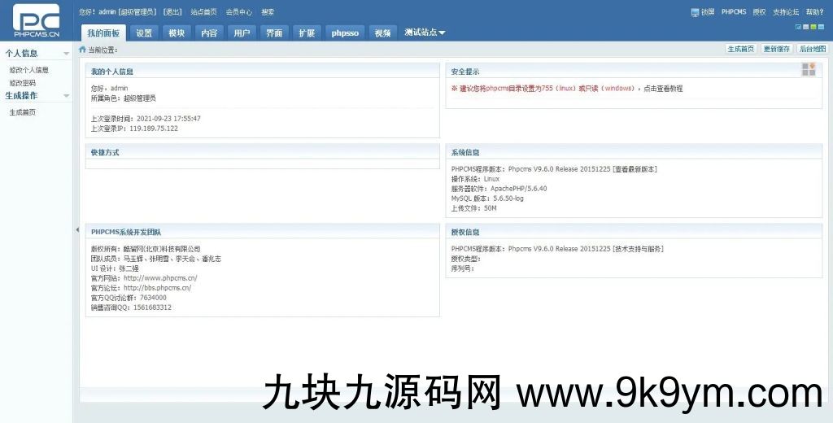Open the 内容 tab

(209, 33)
